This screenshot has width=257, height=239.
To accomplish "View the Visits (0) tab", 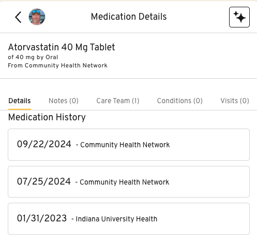I will click(235, 101).
